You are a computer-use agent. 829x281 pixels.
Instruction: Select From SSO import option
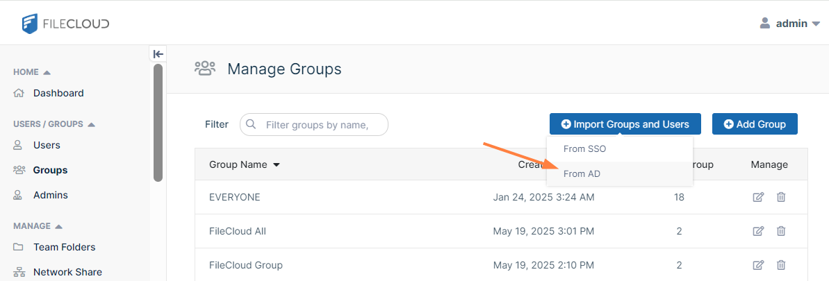click(584, 148)
